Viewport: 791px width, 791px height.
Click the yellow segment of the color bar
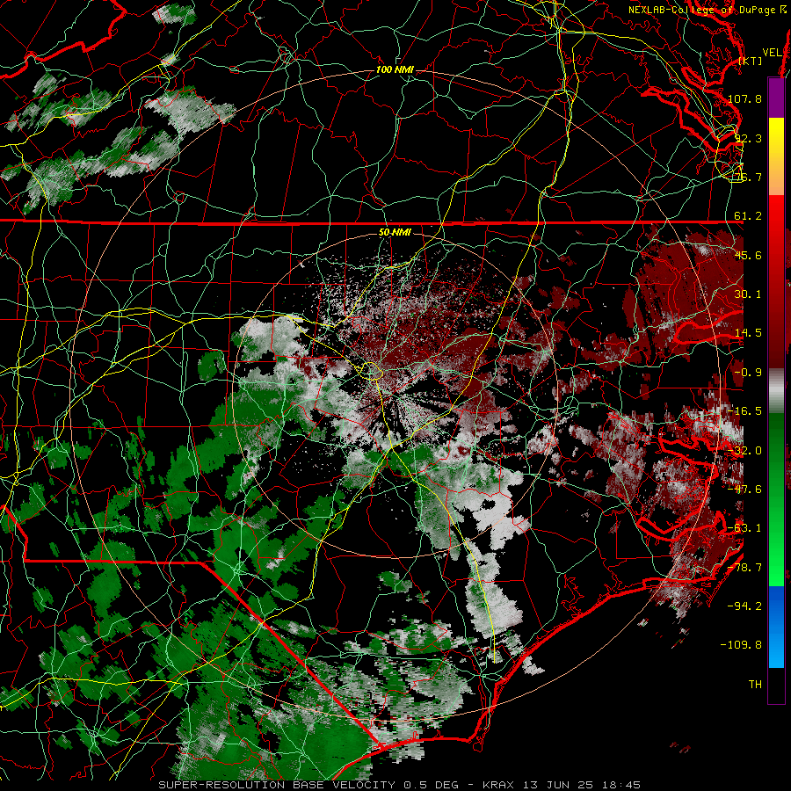click(x=776, y=156)
